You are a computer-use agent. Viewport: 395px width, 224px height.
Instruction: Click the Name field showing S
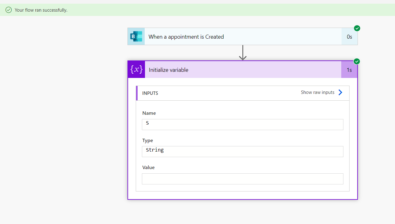click(x=243, y=124)
